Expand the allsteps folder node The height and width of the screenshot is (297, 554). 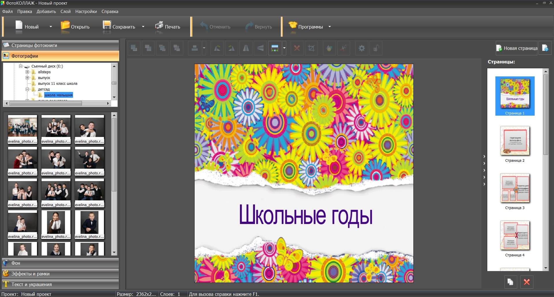[x=27, y=72]
